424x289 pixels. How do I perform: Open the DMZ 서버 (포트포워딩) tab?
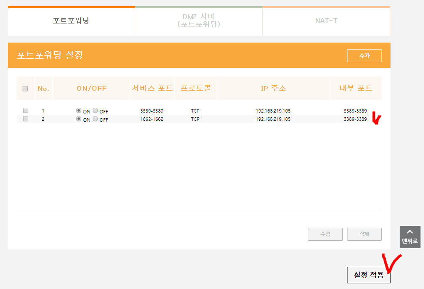pyautogui.click(x=198, y=21)
